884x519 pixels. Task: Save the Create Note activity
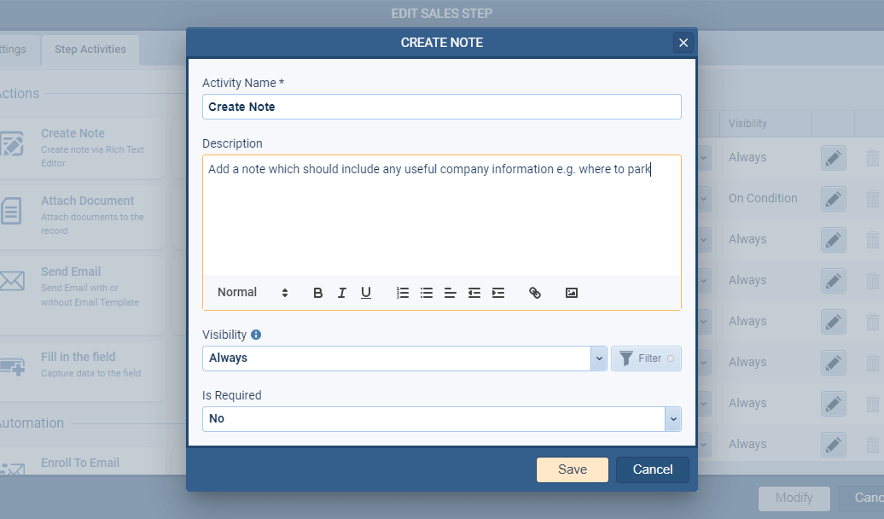click(572, 469)
